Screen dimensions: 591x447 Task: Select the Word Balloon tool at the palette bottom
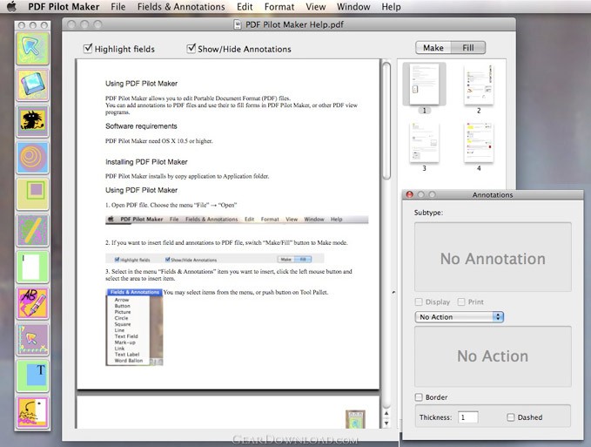33,412
